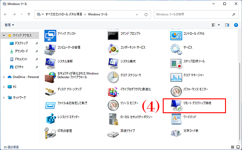Click the change view layout button

point(214,25)
